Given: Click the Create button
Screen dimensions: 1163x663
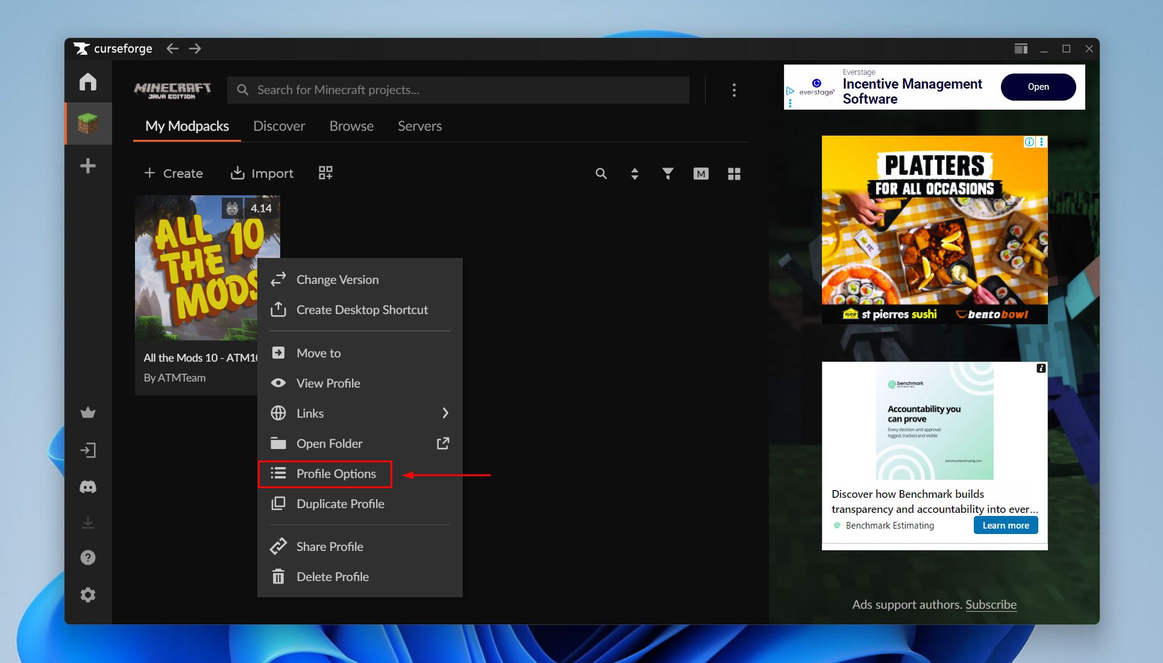Looking at the screenshot, I should tap(174, 174).
